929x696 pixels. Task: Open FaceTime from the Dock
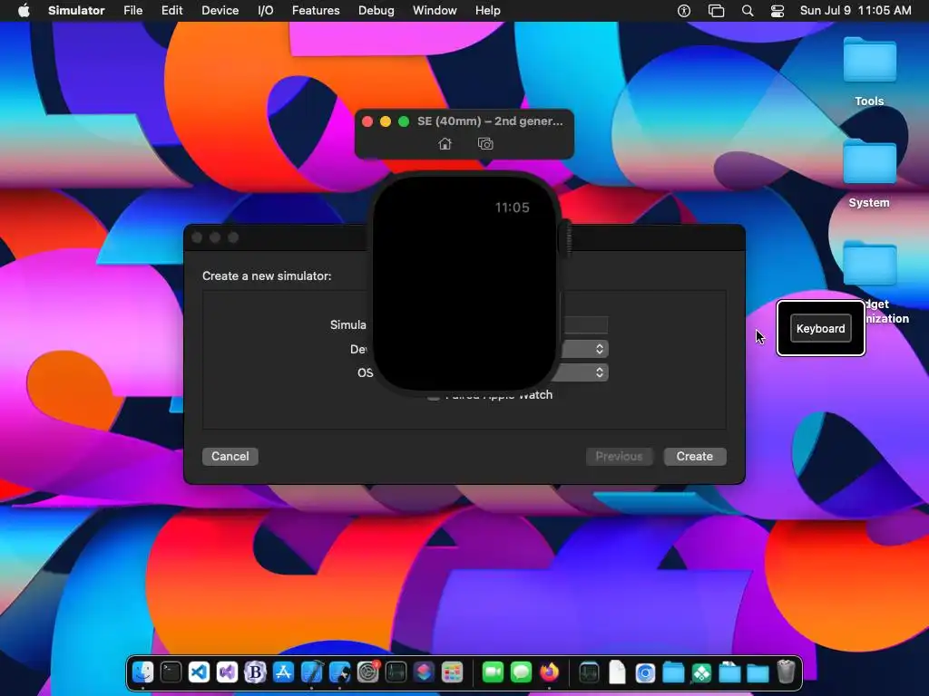tap(493, 672)
